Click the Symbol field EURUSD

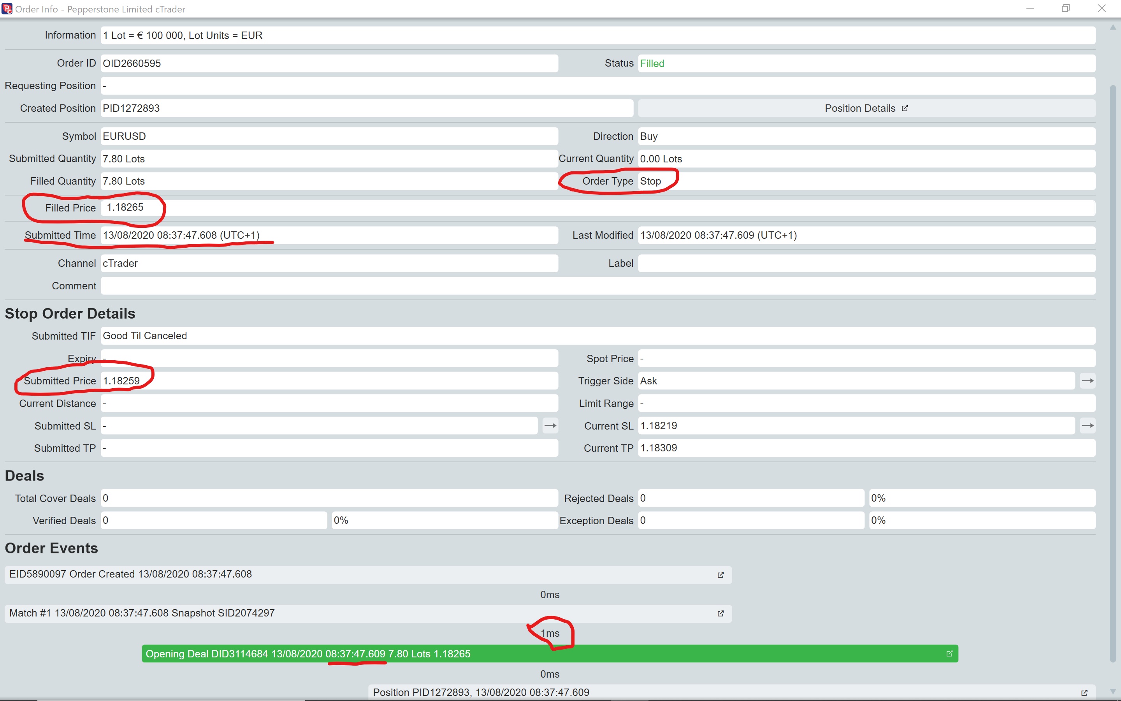(329, 136)
